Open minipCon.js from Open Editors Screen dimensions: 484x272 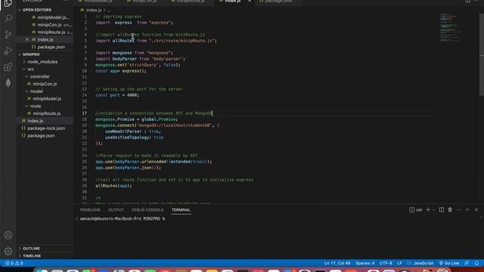(x=49, y=25)
